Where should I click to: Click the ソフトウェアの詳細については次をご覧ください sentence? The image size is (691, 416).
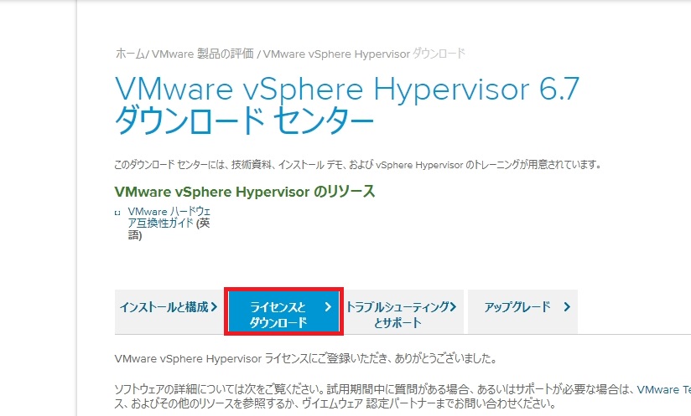220,389
